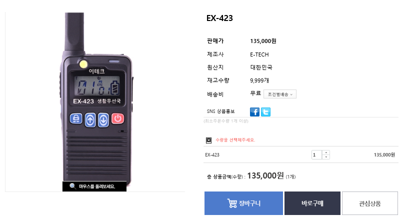This screenshot has height=222, width=408.
Task: Increase quantity with the up stepper arrow
Action: (326, 152)
